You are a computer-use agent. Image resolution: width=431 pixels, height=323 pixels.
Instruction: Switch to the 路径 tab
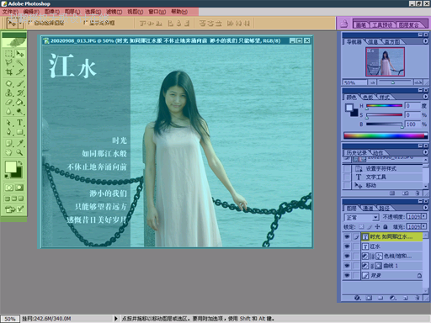pos(385,209)
